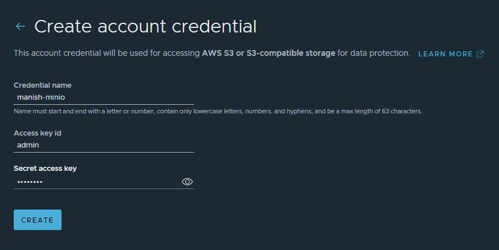Click the external link icon beside Learn More
The image size is (499, 250).
480,54
